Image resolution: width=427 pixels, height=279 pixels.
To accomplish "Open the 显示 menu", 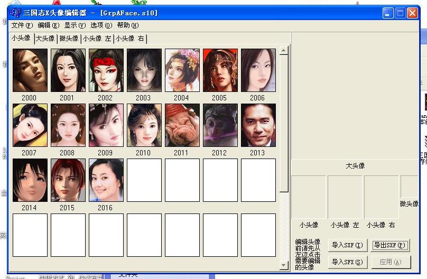I will pos(75,25).
